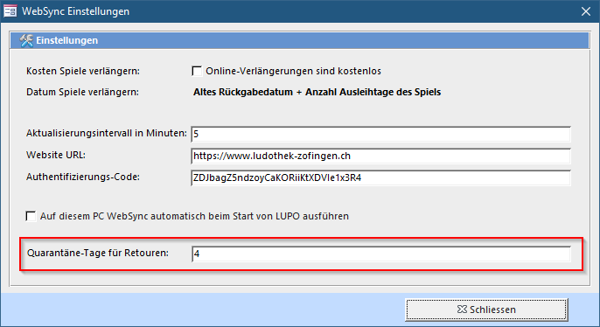Image resolution: width=600 pixels, height=327 pixels.
Task: Click the Quarantäne-Tage für Retouren label
Action: pos(98,254)
